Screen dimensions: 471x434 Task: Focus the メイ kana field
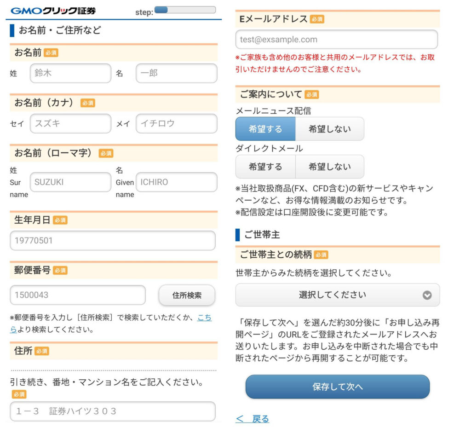[x=177, y=123]
